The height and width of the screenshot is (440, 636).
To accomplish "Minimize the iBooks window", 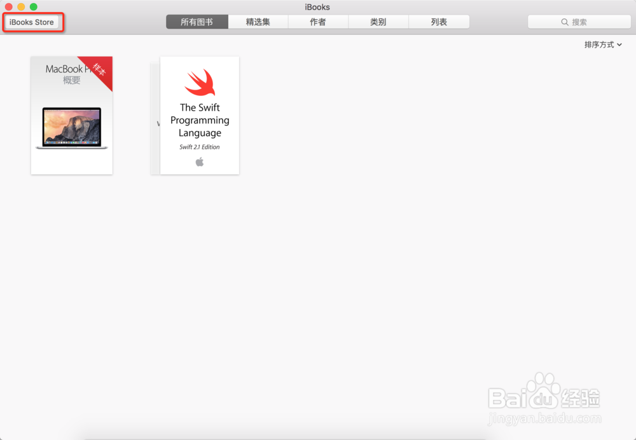I will (21, 7).
